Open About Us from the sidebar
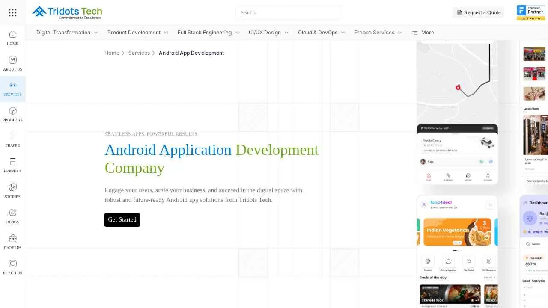The image size is (548, 308). [x=12, y=63]
